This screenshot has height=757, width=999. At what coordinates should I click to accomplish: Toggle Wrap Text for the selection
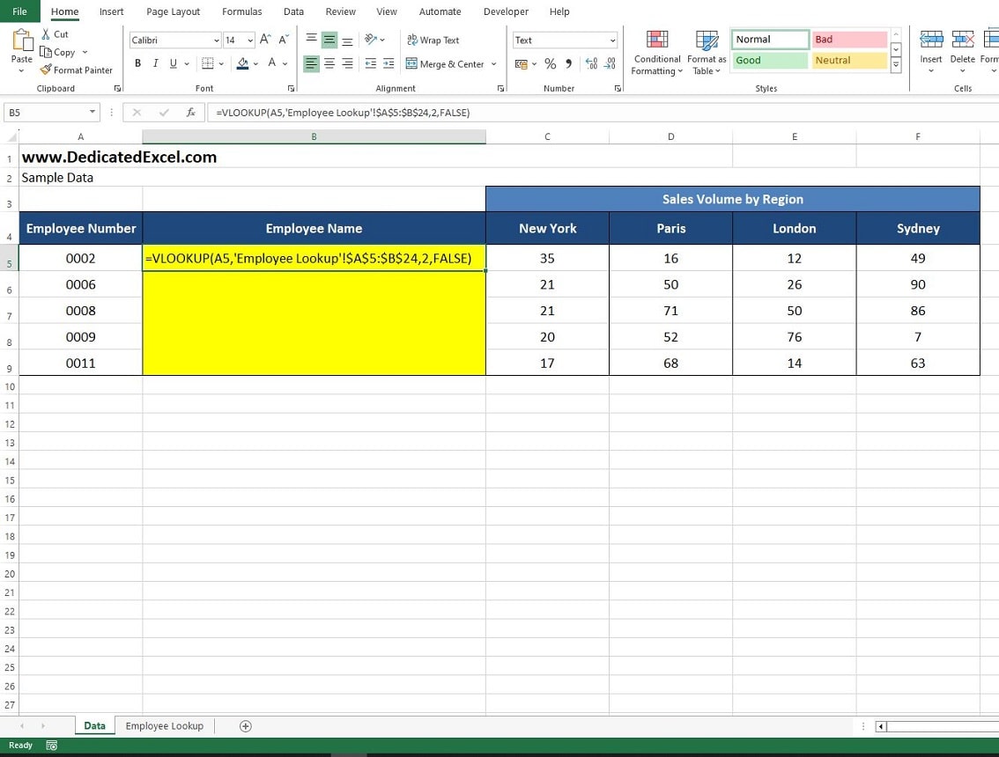point(433,40)
